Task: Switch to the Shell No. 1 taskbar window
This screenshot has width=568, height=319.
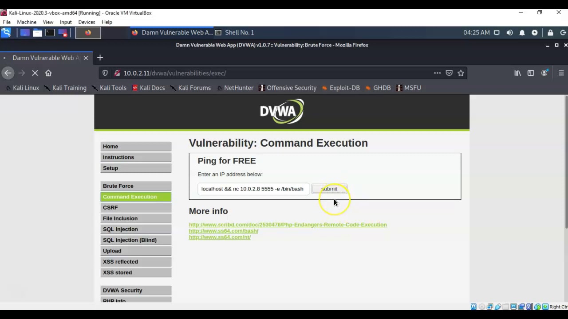Action: click(x=235, y=32)
